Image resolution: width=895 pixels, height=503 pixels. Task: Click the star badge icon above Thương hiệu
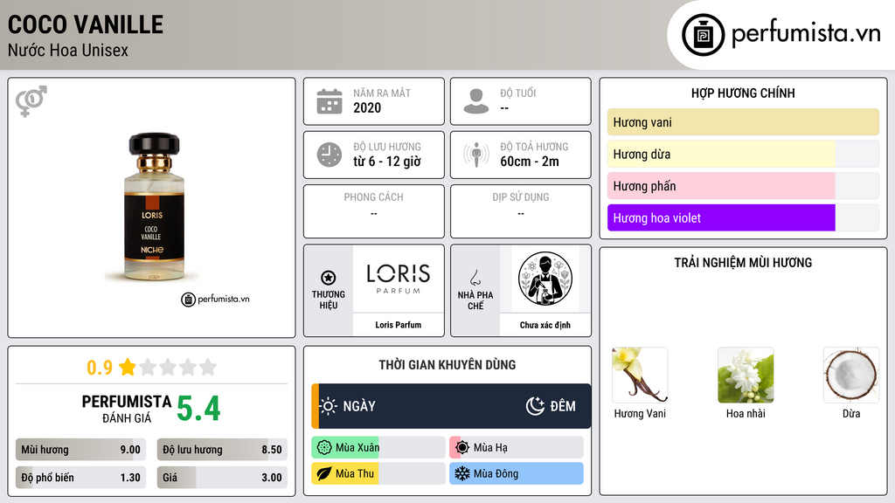(x=329, y=278)
